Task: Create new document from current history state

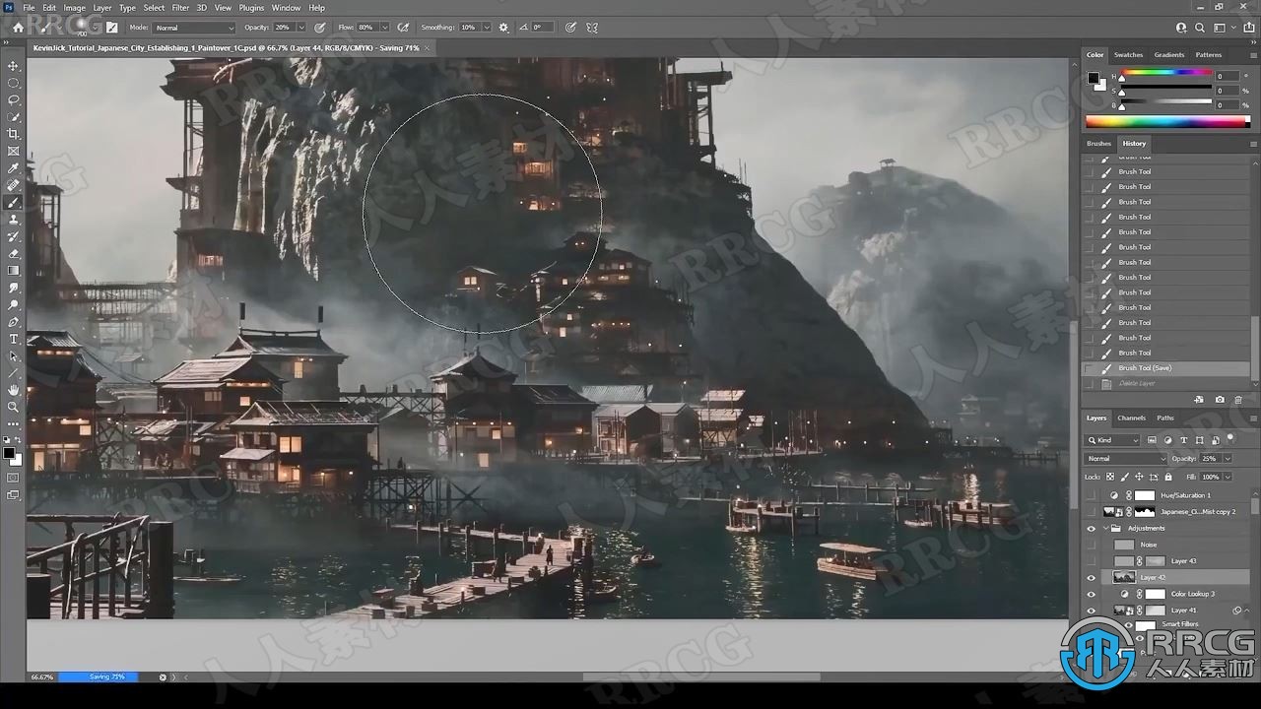Action: point(1199,400)
